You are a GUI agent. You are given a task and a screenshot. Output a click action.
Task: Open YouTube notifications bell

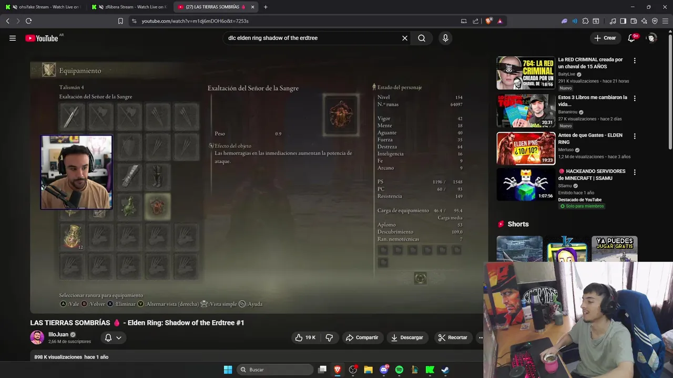click(632, 38)
